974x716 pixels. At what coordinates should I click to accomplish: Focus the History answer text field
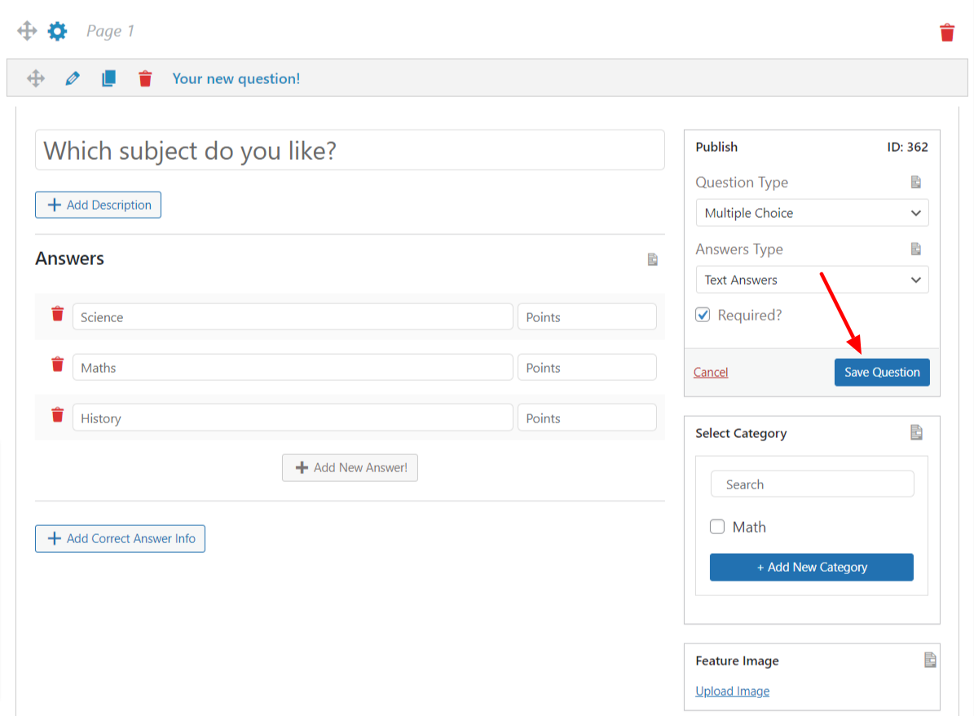pos(293,418)
